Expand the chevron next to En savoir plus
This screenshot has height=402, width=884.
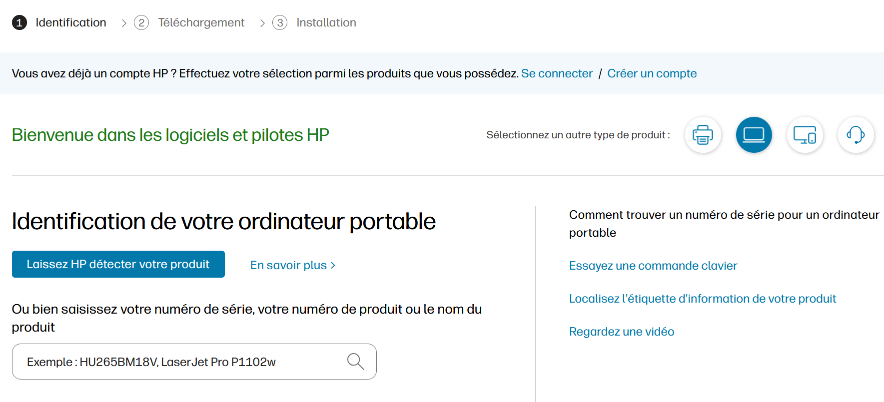click(334, 265)
